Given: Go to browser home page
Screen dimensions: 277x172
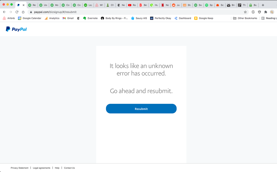Looking at the screenshot, I should point(23,12).
